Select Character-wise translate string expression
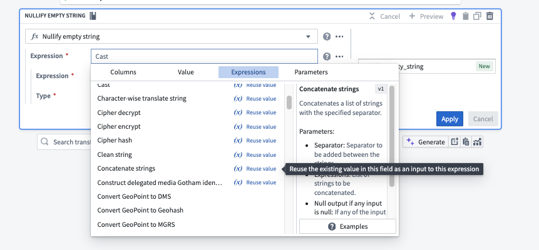This screenshot has width=539, height=250. [141, 99]
